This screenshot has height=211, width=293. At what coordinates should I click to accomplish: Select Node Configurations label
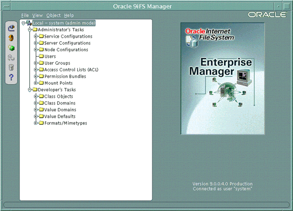(x=66, y=50)
